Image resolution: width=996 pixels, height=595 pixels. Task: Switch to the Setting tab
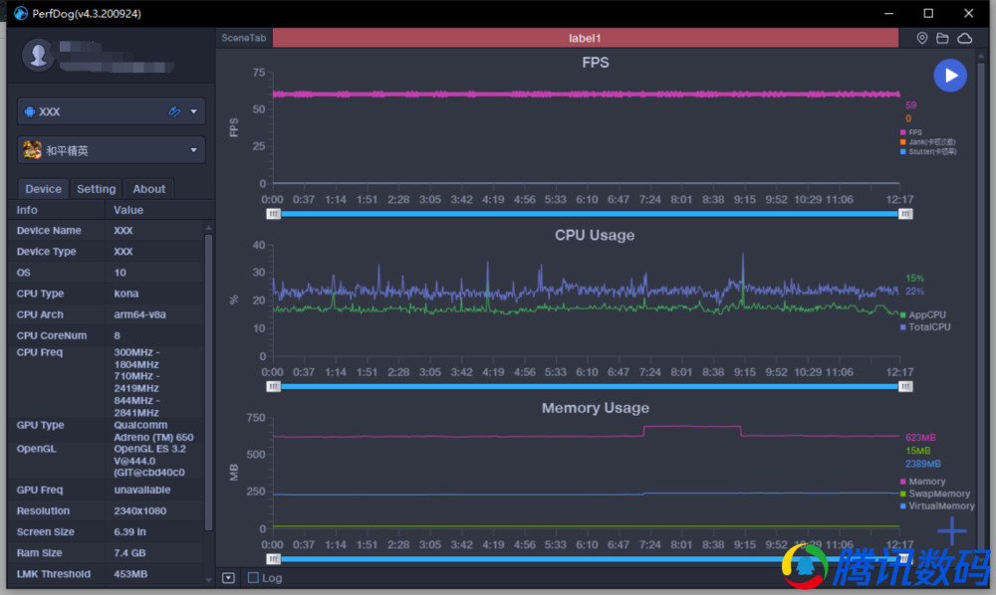coord(96,189)
